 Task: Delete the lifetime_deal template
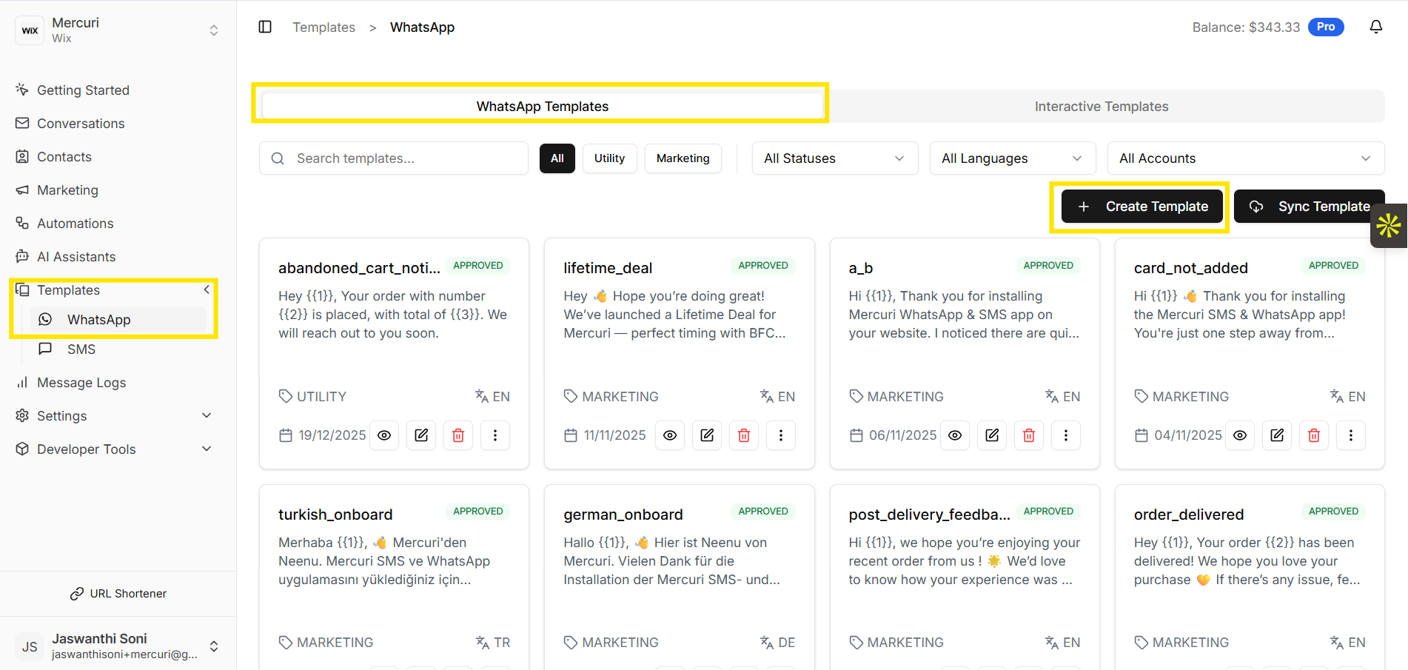743,435
